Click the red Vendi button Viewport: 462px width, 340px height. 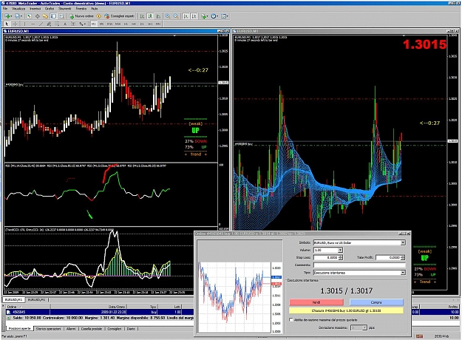pyautogui.click(x=316, y=302)
